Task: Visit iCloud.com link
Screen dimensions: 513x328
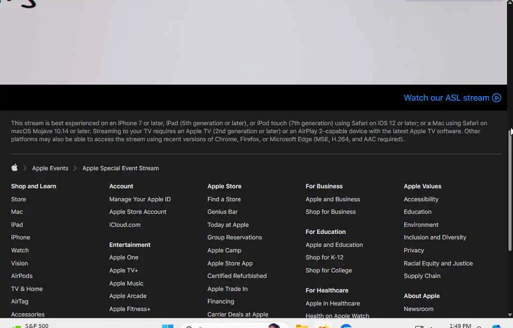Action: (125, 225)
